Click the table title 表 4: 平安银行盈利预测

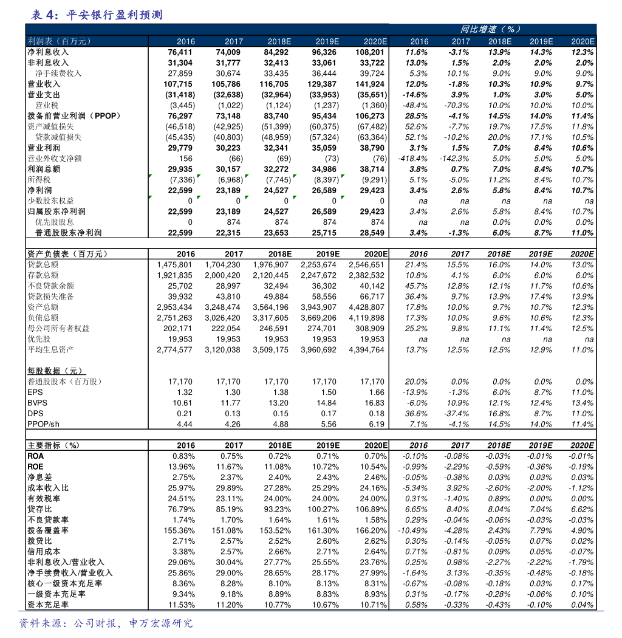(x=97, y=15)
